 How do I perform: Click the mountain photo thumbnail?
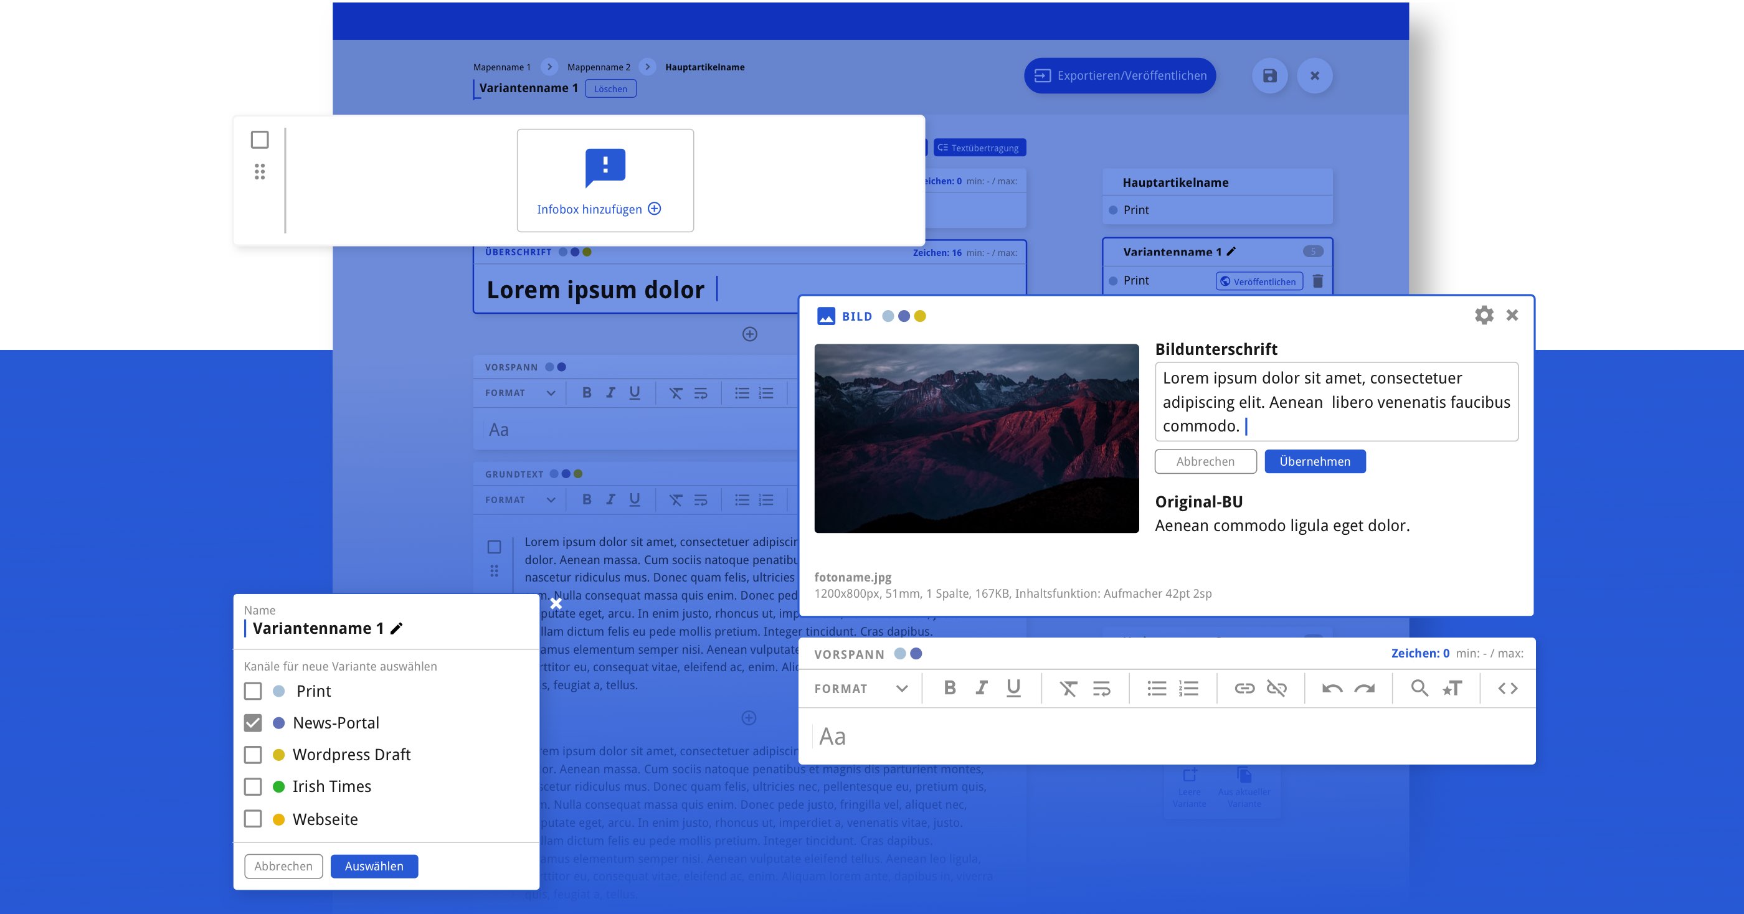(x=976, y=438)
